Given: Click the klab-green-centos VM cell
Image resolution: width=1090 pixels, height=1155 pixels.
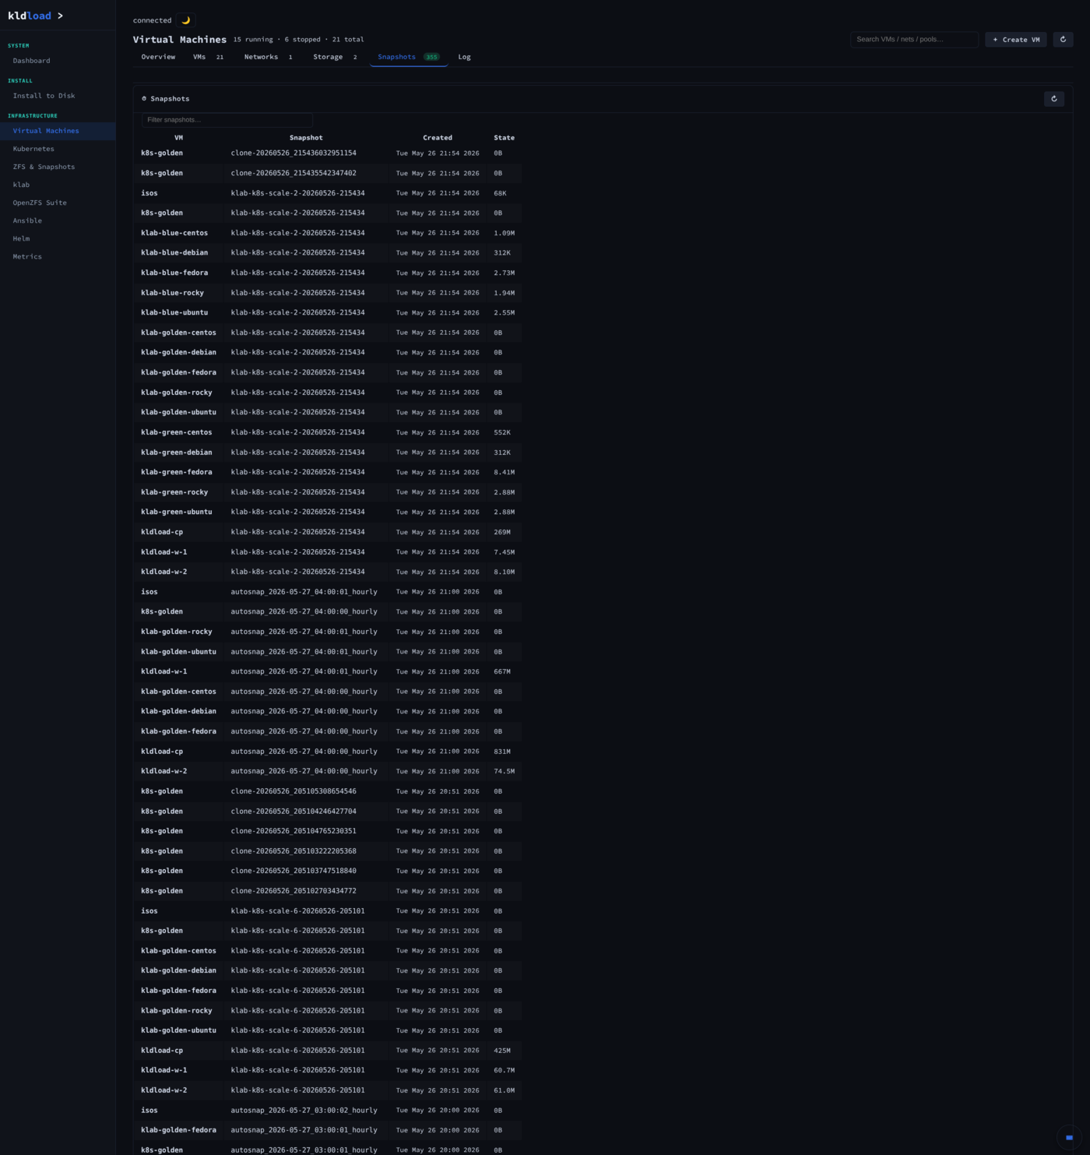Looking at the screenshot, I should (x=177, y=432).
